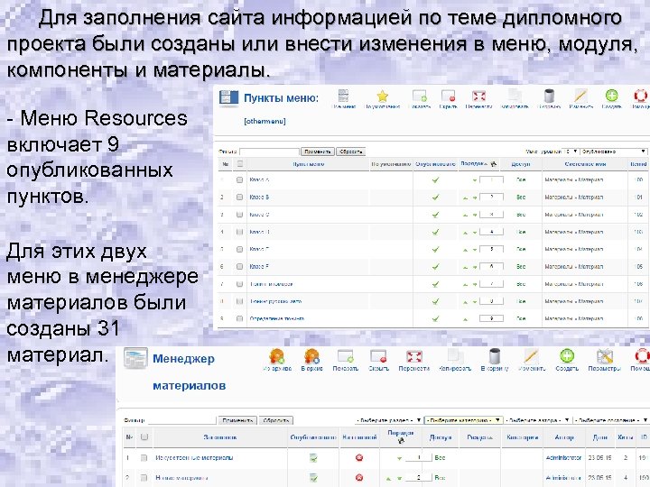
Task: Click pencil Изменить icon in Пункты меню toolbar
Action: point(580,96)
